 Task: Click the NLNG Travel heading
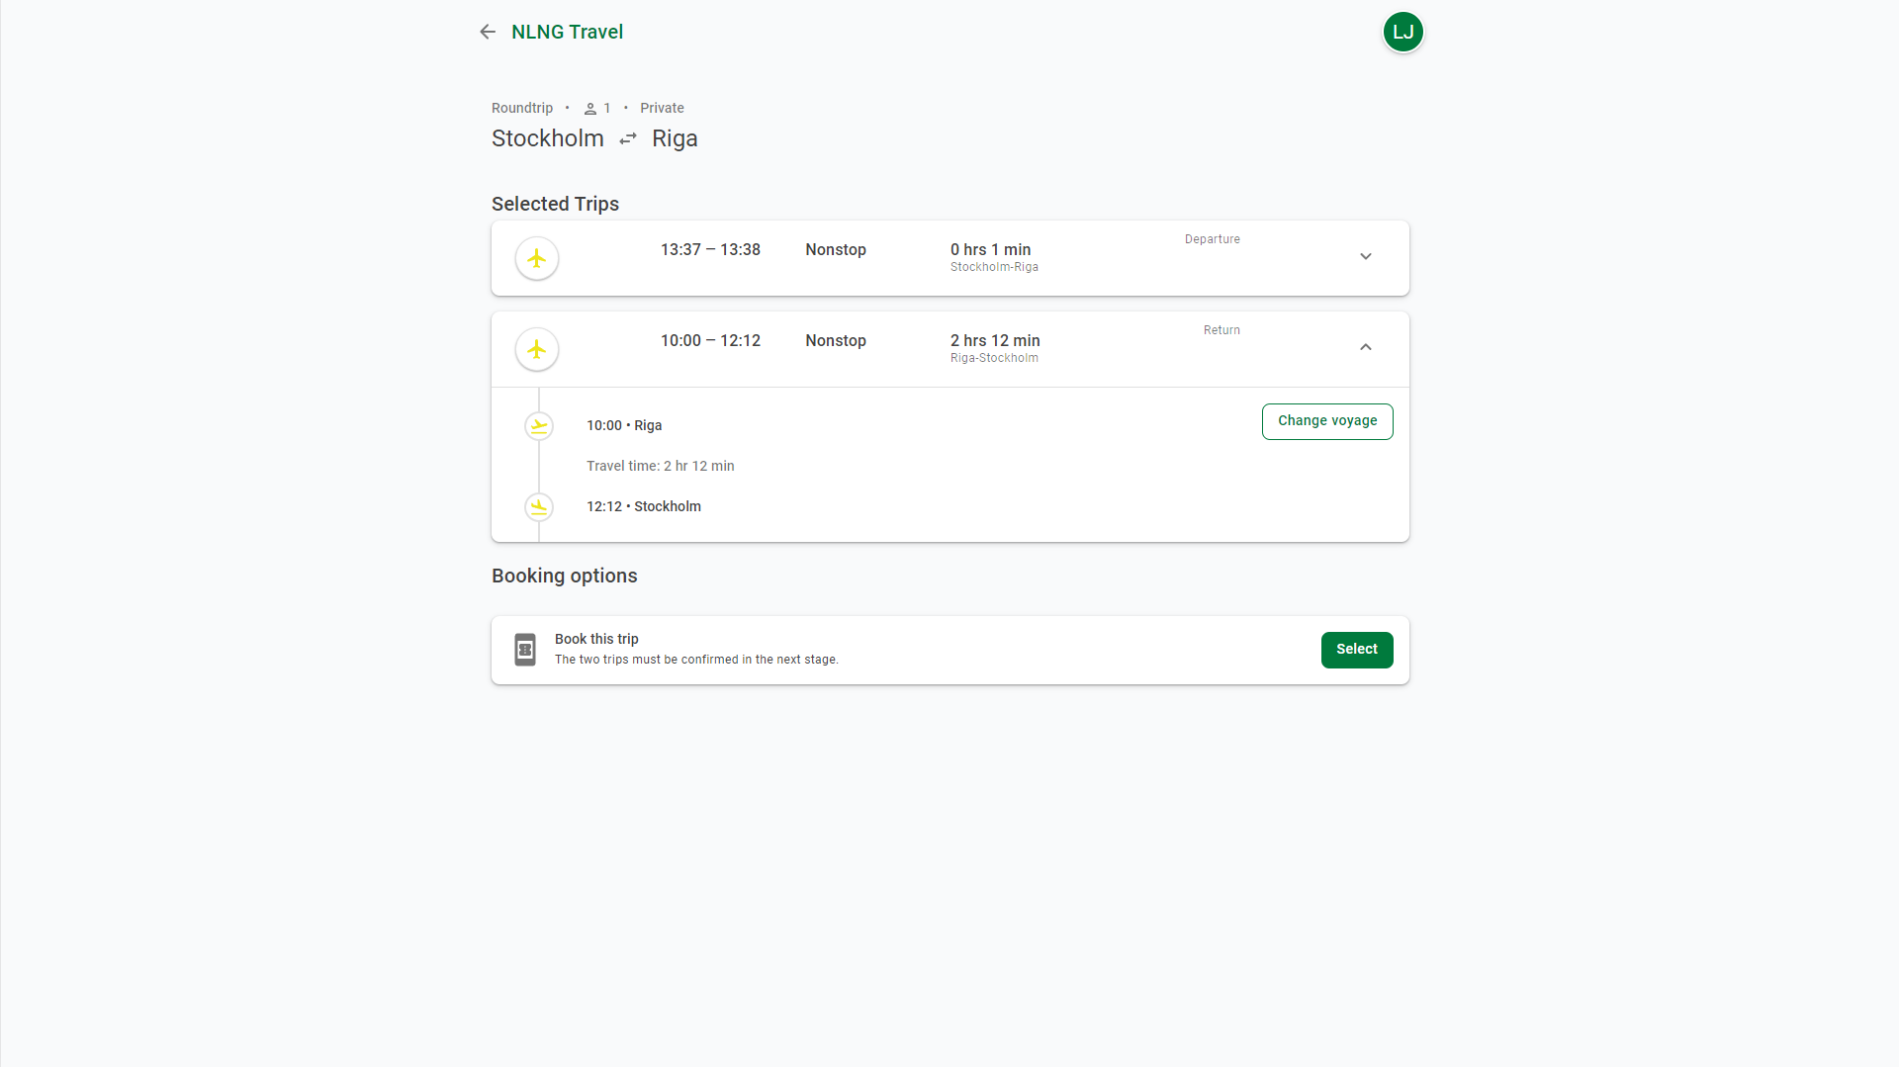[567, 32]
